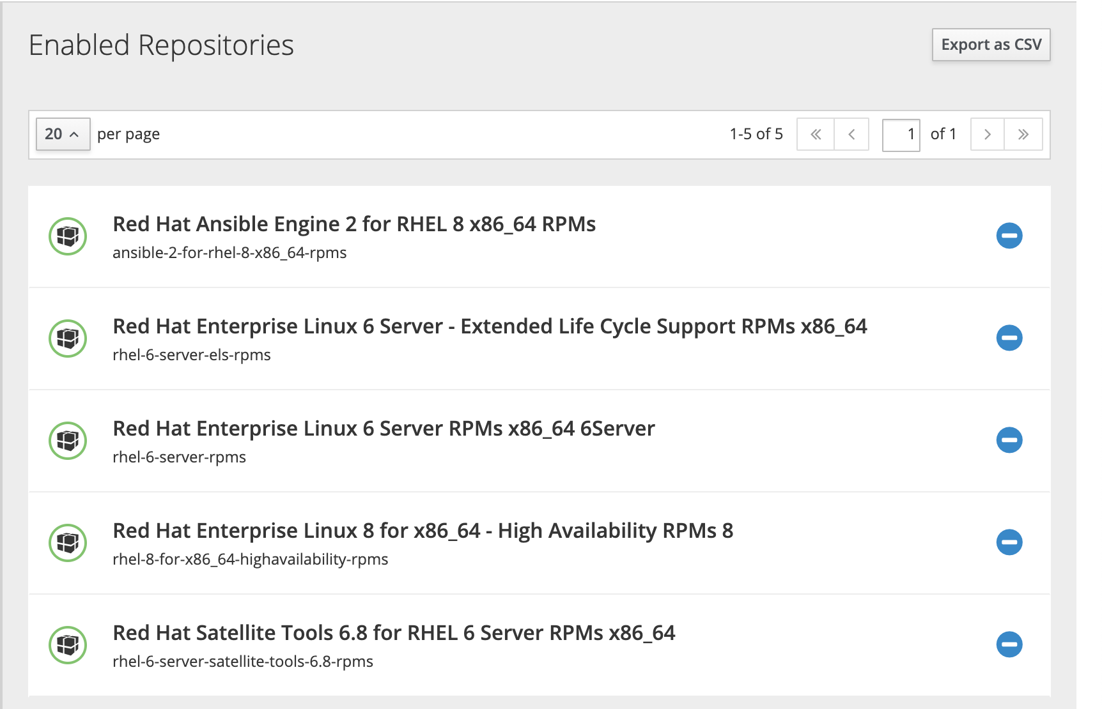Open the 20 per page dropdown
This screenshot has width=1102, height=709.
[63, 134]
